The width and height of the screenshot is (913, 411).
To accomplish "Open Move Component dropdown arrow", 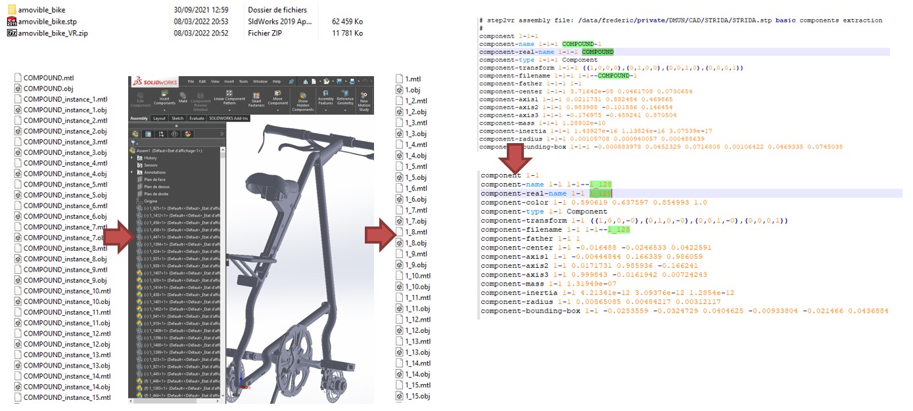I will (277, 110).
